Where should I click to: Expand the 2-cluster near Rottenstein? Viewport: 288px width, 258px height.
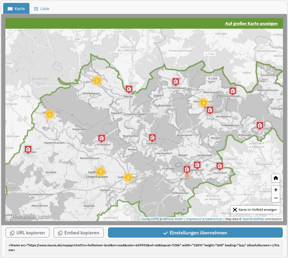[x=49, y=115]
